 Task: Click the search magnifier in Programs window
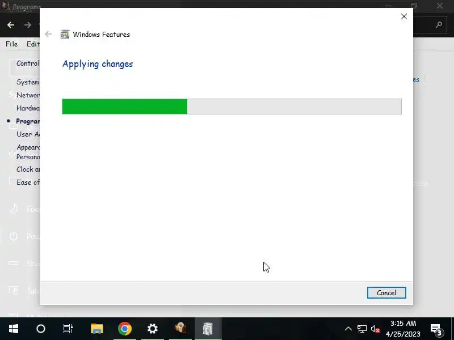(x=439, y=25)
